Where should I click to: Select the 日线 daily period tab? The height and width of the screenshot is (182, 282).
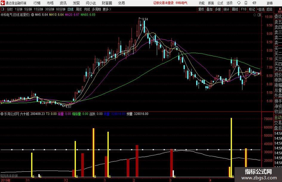70,9
